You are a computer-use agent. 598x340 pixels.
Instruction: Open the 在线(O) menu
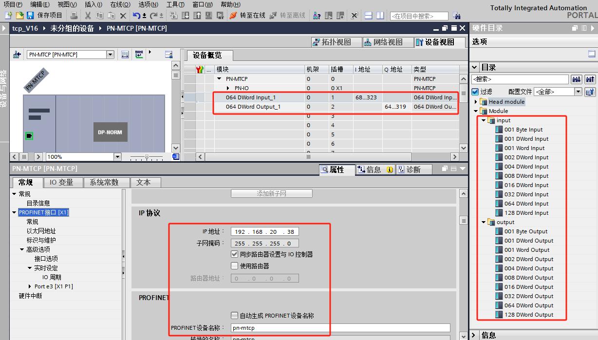pos(120,4)
